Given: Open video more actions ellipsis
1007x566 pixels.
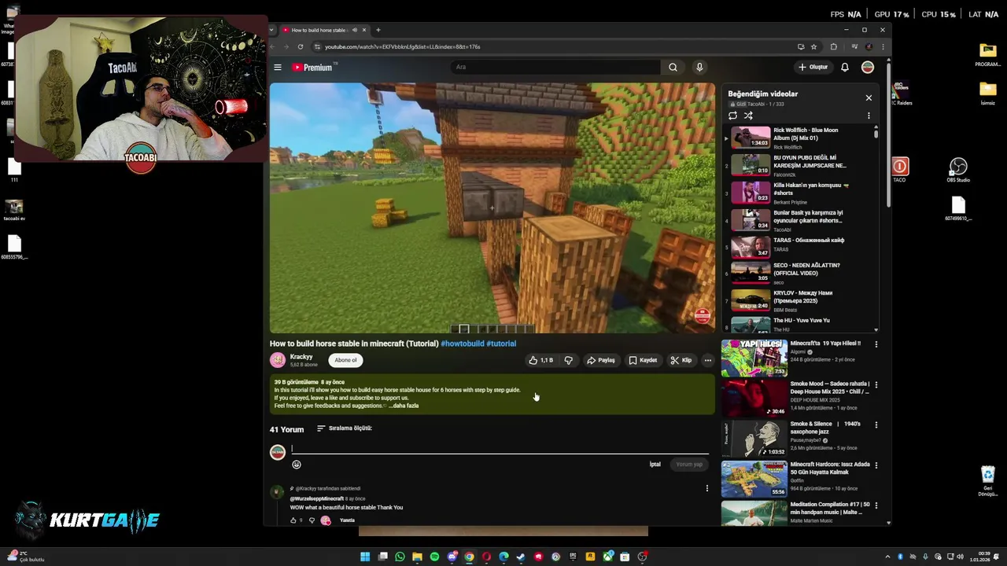Looking at the screenshot, I should 708,361.
